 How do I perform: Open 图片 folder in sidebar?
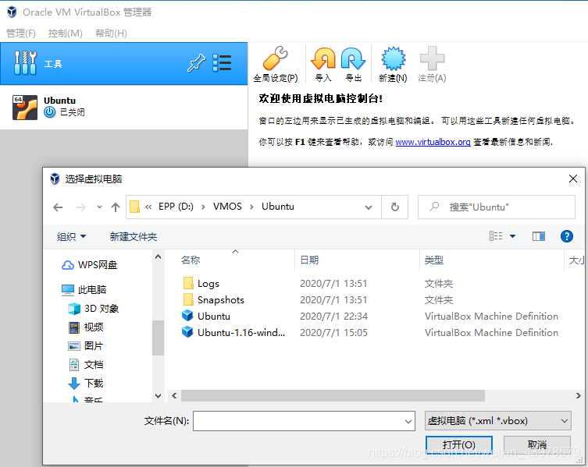[85, 346]
